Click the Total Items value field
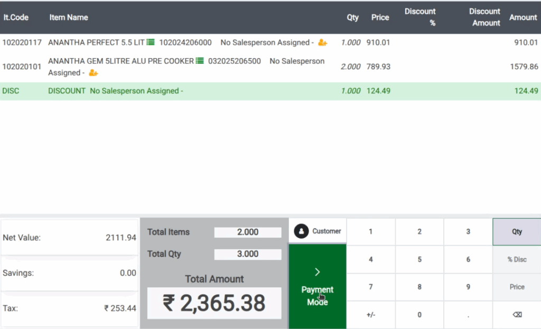Viewport: 541px width, 329px height. [247, 232]
